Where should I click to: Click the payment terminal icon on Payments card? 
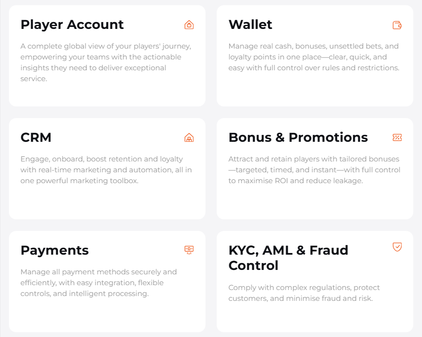189,250
